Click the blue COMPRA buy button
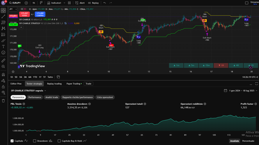The image size is (259, 145). point(40,14)
